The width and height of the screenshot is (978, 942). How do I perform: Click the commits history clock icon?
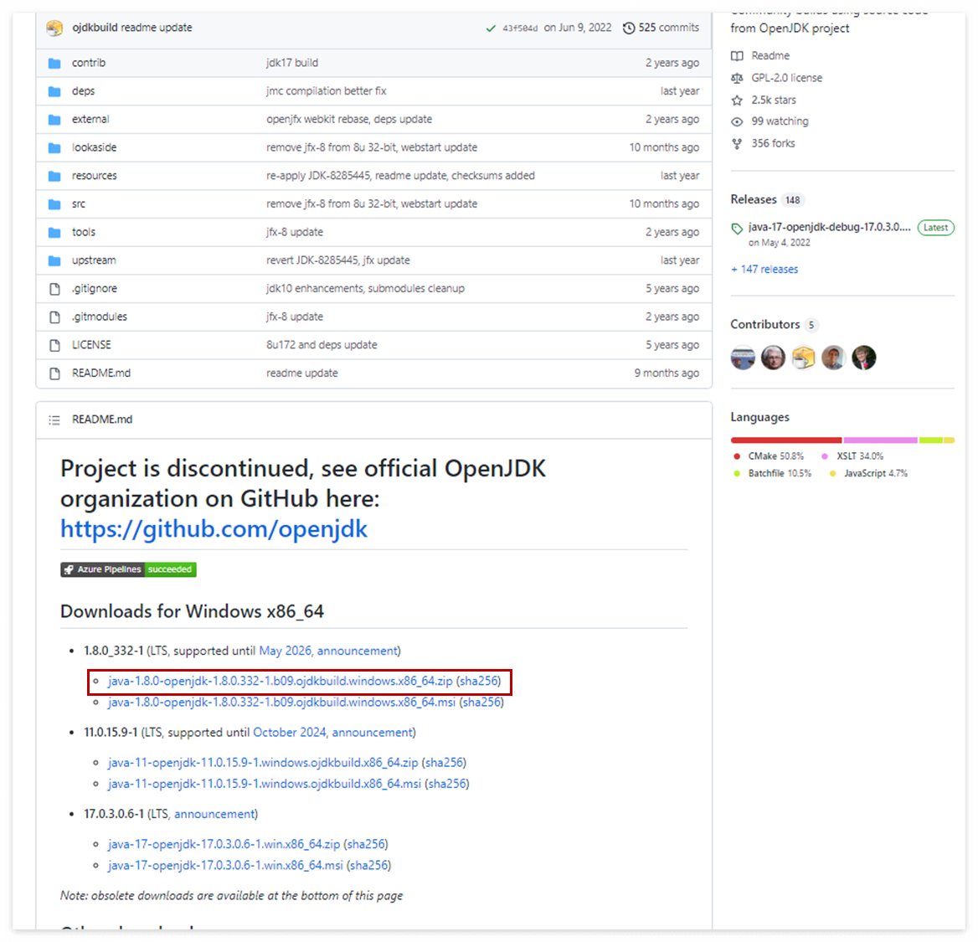coord(629,28)
